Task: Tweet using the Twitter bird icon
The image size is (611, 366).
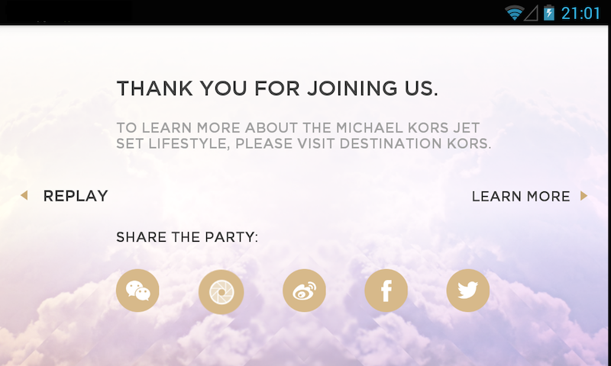Action: [467, 291]
